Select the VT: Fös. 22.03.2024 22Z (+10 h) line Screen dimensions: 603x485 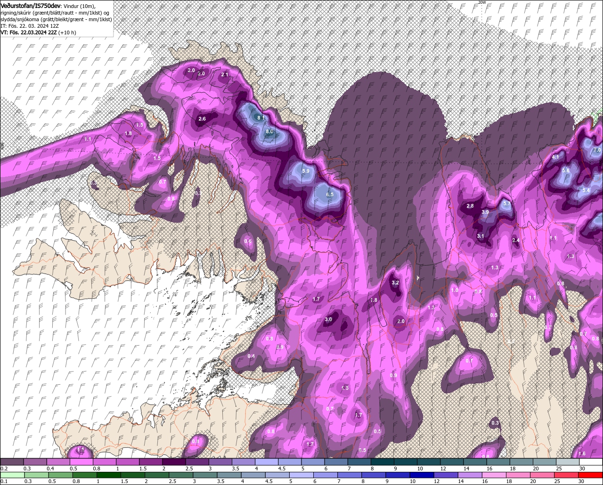click(x=38, y=32)
